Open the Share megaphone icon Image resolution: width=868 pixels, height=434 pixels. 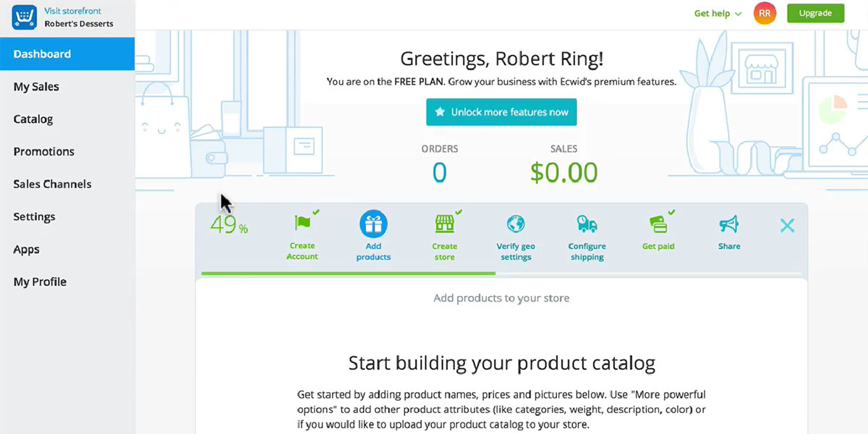pyautogui.click(x=729, y=224)
